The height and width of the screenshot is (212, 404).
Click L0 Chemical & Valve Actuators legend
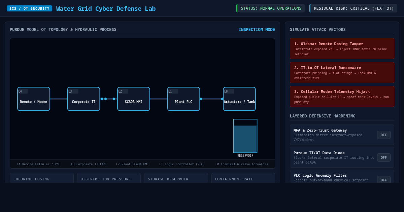click(x=242, y=164)
